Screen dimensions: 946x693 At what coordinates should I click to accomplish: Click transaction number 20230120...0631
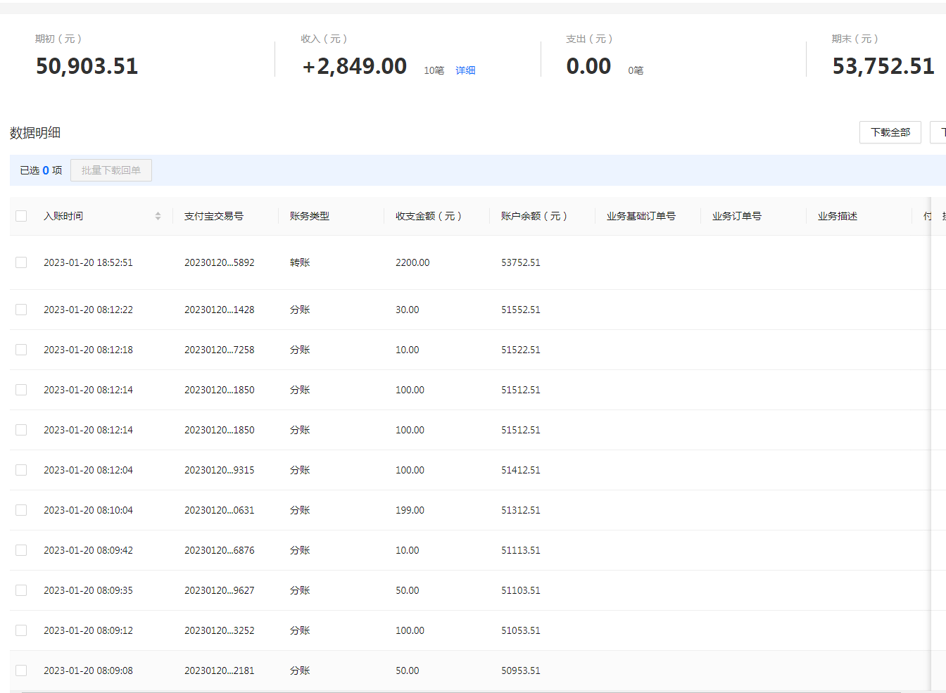pos(220,510)
